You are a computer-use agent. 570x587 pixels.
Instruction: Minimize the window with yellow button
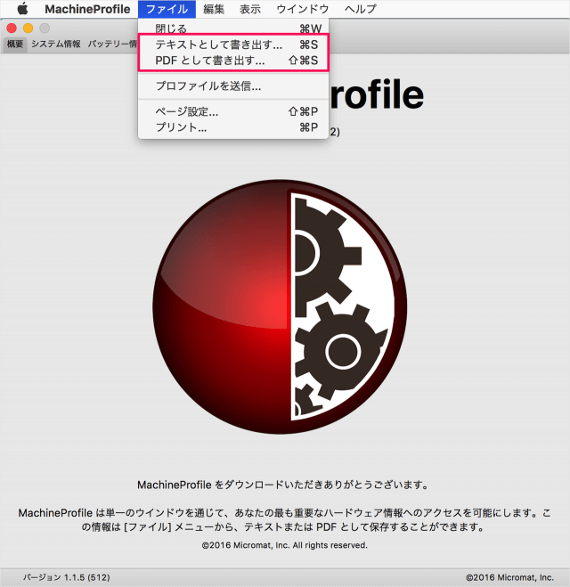28,29
